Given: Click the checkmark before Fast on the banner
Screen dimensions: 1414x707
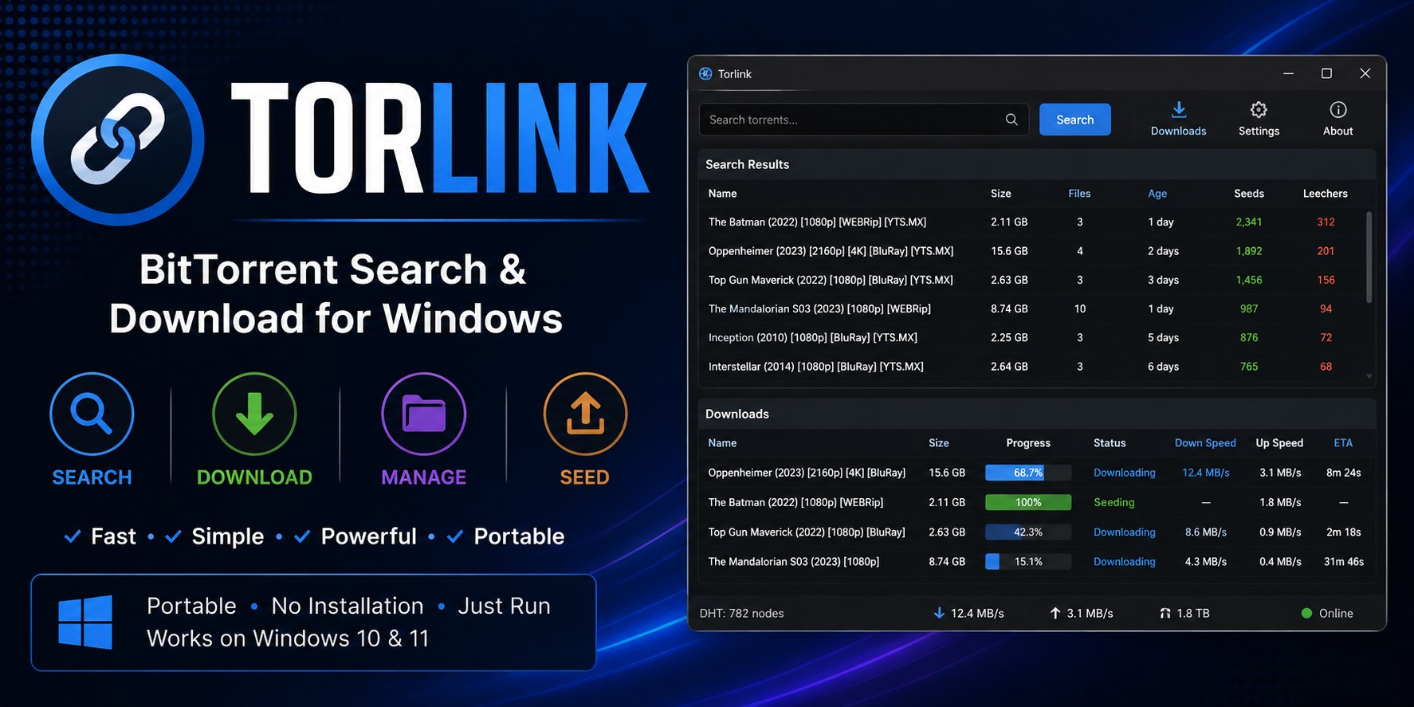Looking at the screenshot, I should [72, 536].
